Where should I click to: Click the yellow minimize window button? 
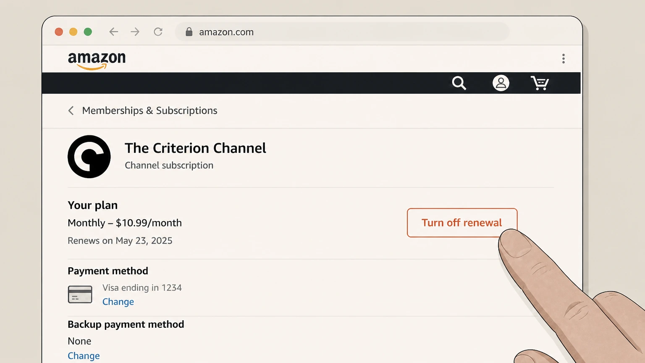click(73, 32)
